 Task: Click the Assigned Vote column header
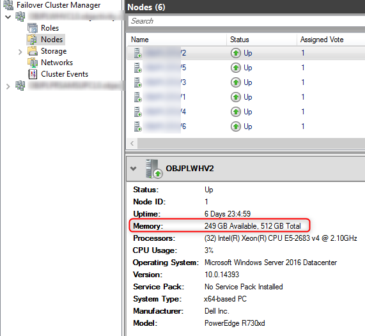click(331, 40)
